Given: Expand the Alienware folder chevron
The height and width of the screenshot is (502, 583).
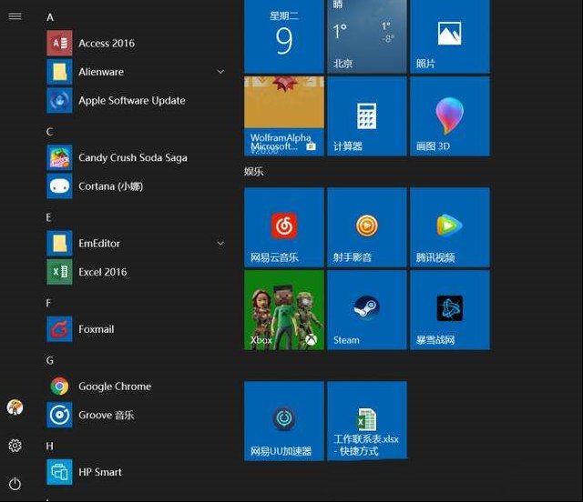Looking at the screenshot, I should coord(220,72).
